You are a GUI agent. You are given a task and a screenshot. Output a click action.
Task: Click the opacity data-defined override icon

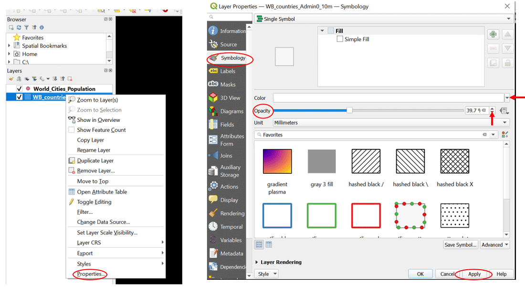(504, 110)
